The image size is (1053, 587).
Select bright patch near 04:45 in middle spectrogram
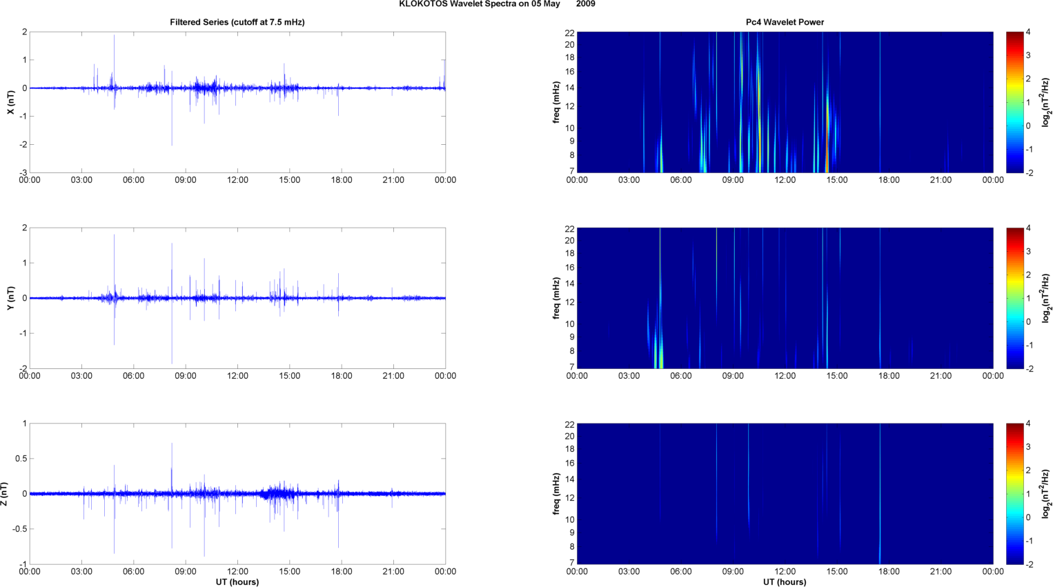click(x=659, y=355)
